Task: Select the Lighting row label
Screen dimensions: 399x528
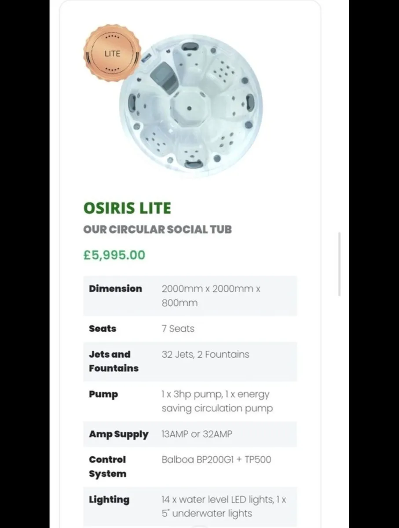Action: [109, 500]
